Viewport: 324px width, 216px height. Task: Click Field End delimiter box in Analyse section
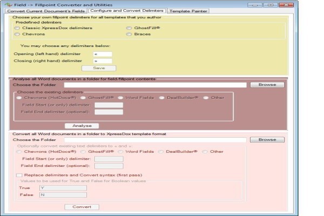pos(109,112)
